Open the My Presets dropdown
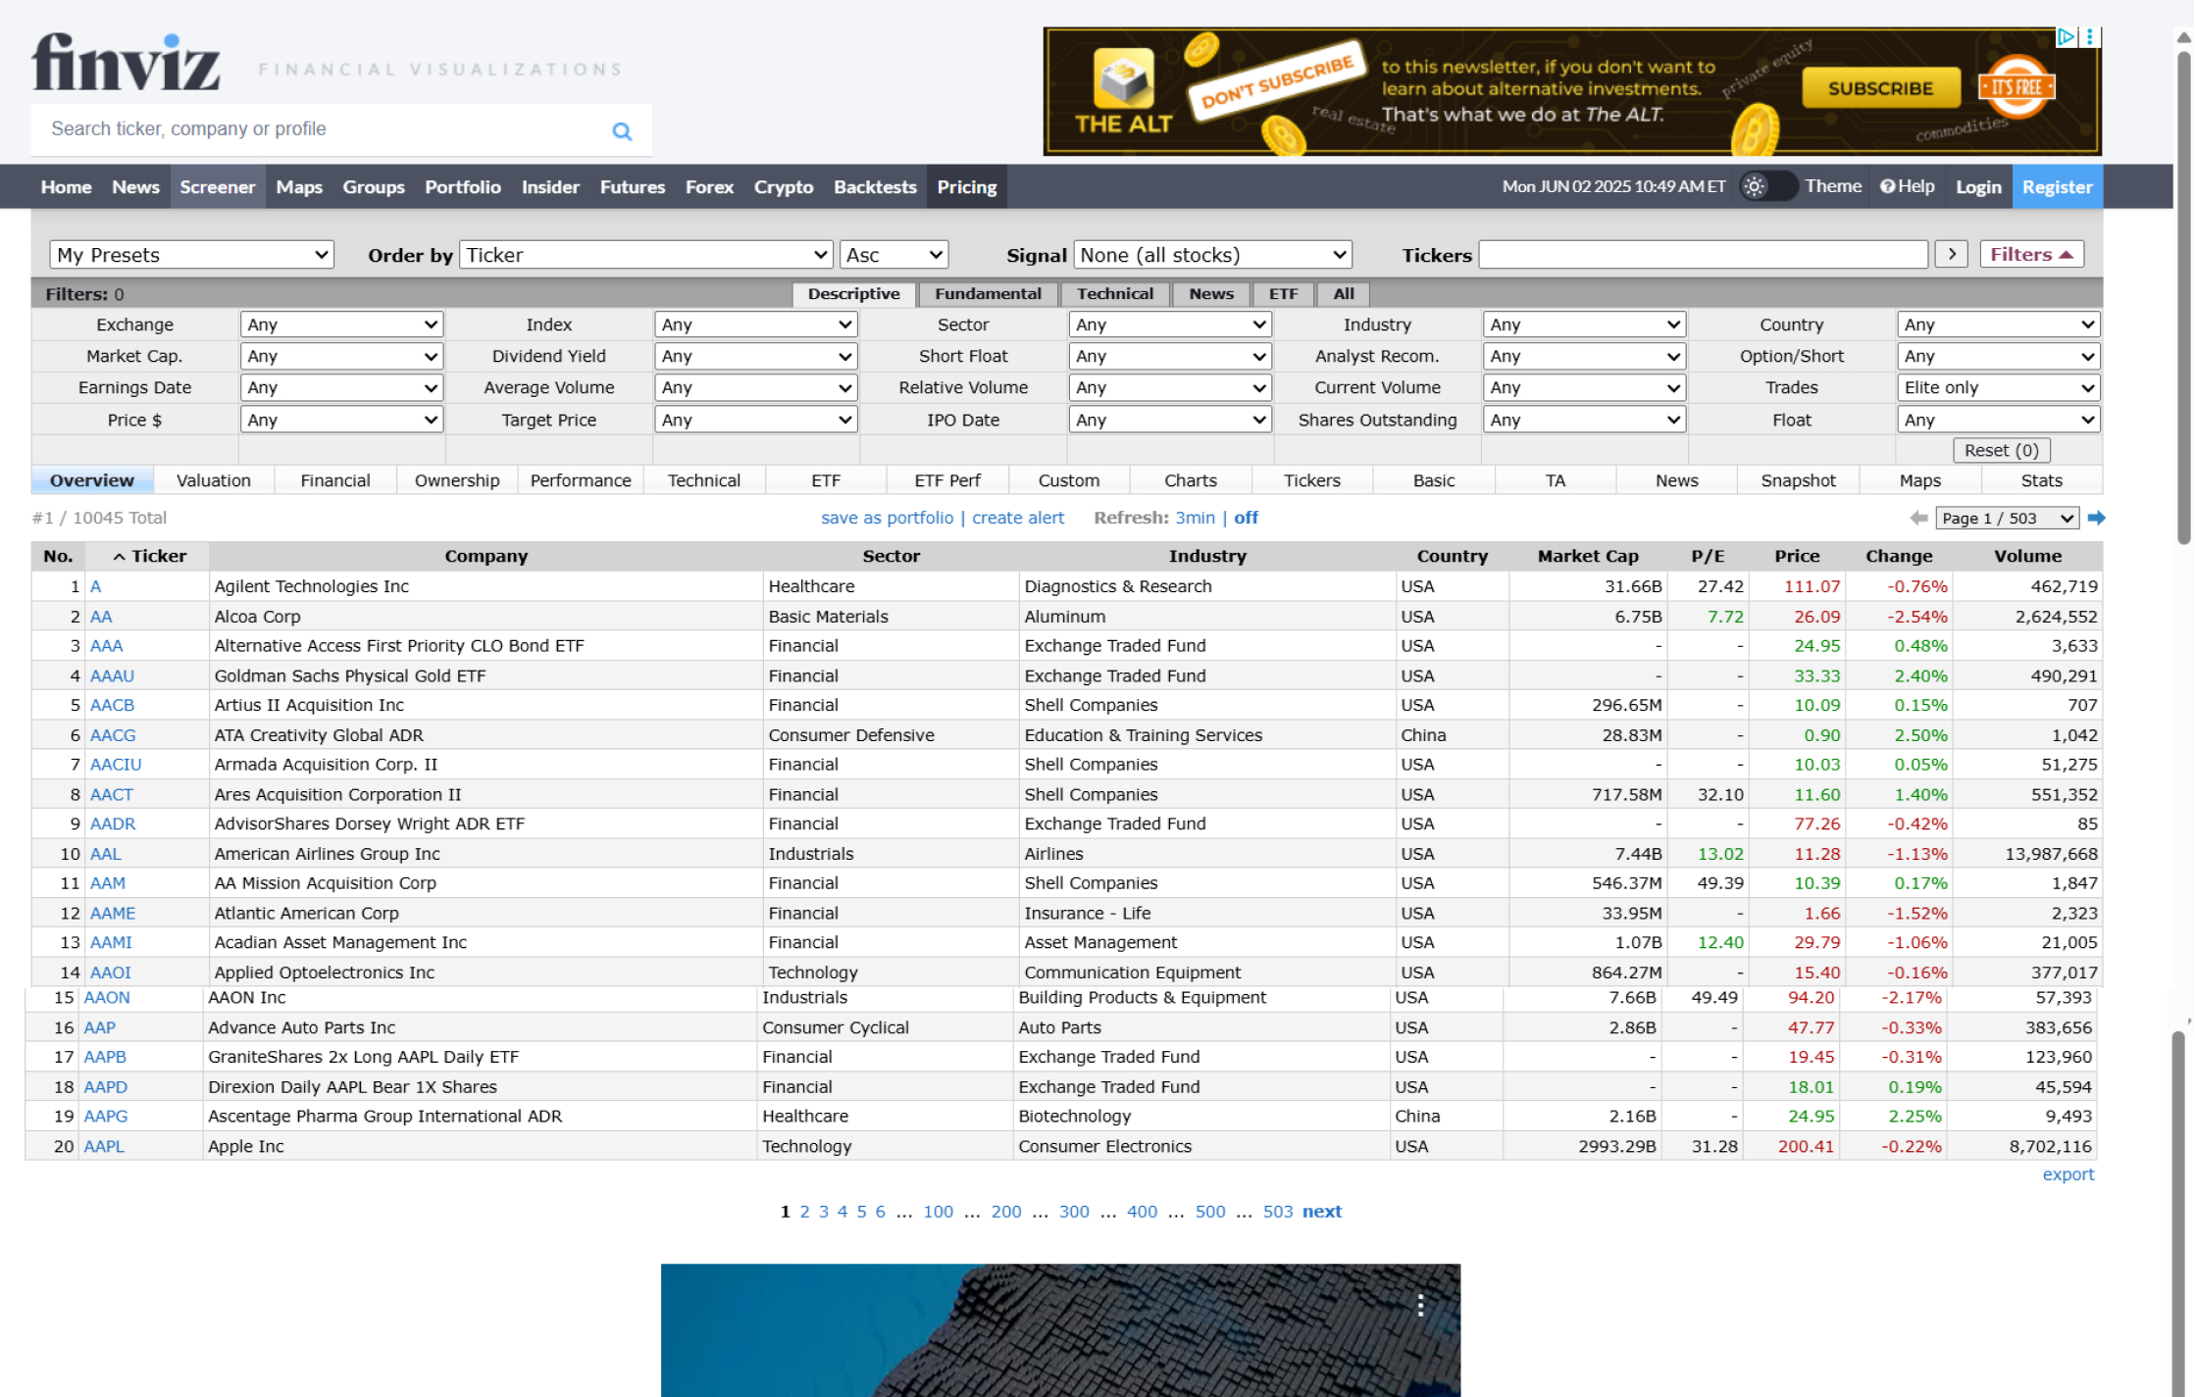 [x=191, y=255]
